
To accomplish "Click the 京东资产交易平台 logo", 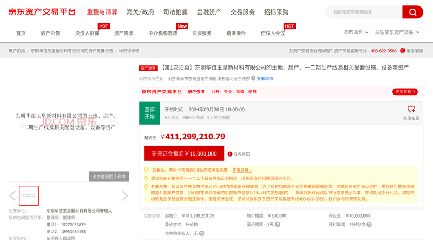I will click(x=42, y=12).
